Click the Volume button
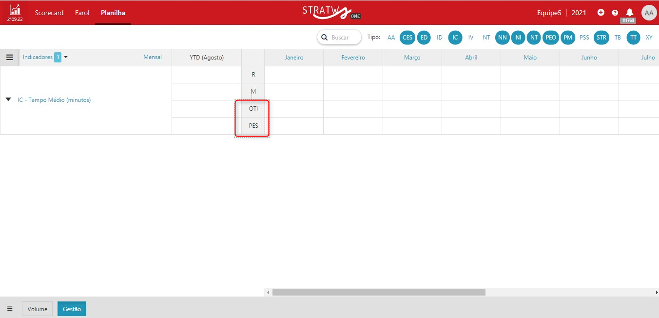 [37, 309]
